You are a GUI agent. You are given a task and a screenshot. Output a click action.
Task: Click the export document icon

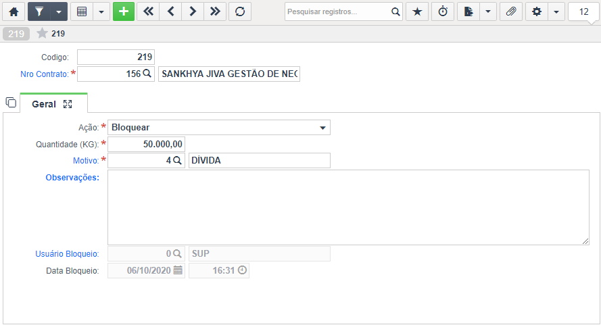point(468,11)
